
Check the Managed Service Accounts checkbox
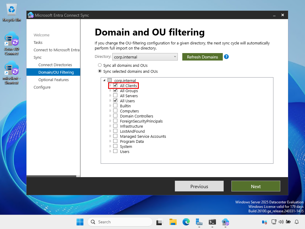click(x=115, y=136)
